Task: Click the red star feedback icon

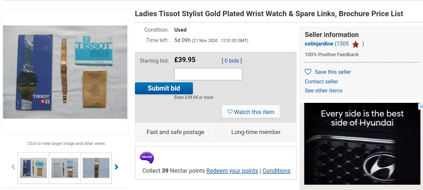Action: click(355, 45)
